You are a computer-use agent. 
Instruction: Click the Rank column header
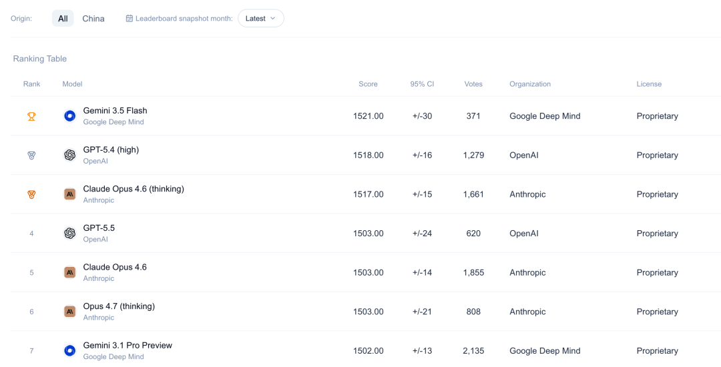point(32,84)
